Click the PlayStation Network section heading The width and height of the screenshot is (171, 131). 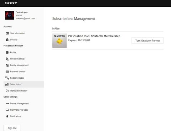click(13, 46)
